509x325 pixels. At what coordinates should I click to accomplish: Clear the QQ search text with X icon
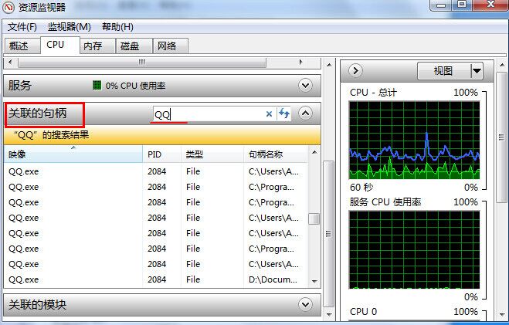pos(269,113)
